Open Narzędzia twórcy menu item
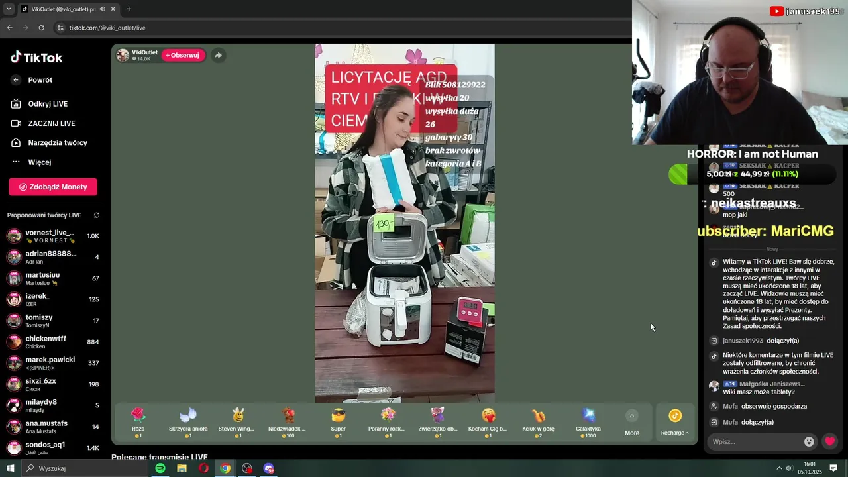 (57, 142)
